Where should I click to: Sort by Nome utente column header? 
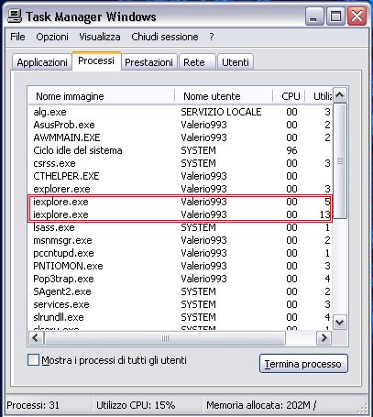(x=224, y=96)
